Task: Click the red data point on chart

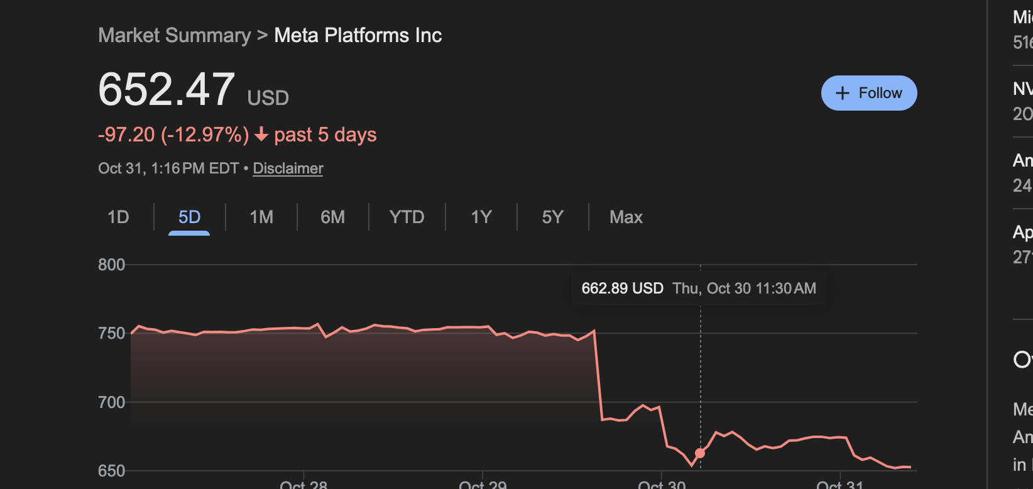Action: [700, 453]
